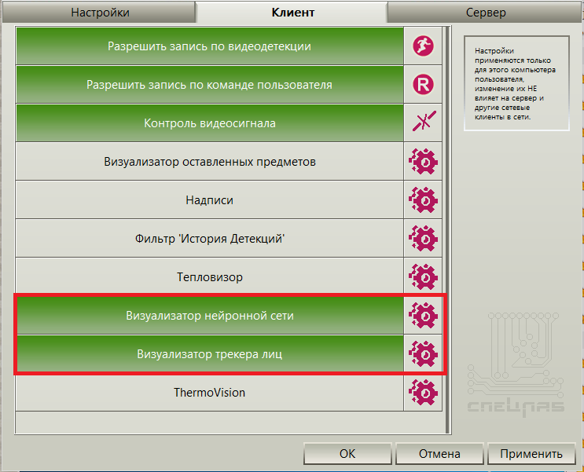Disable Контроль видеосигнала
Image resolution: width=584 pixels, height=472 pixels.
click(x=210, y=123)
